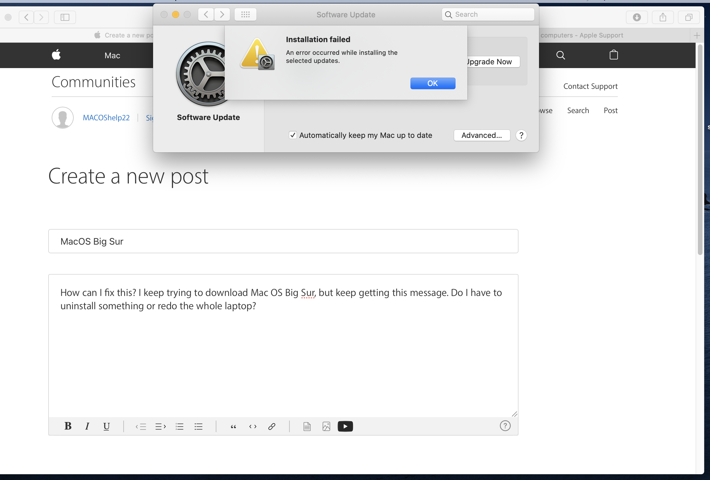Insert a numbered list
This screenshot has width=710, height=480.
[179, 426]
